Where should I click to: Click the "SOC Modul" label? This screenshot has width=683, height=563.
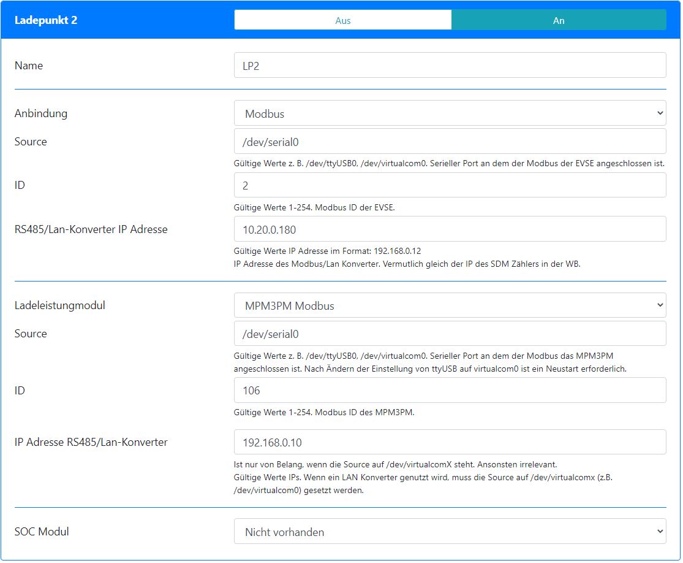pyautogui.click(x=42, y=532)
